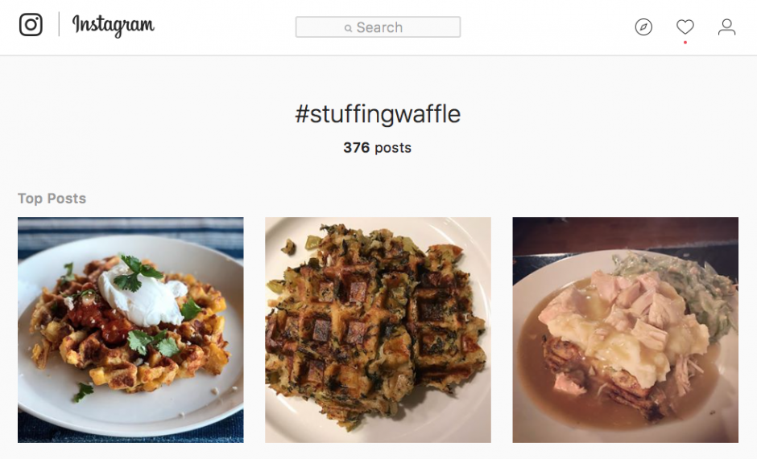Viewport: 757px width, 459px height.
Task: Click the red notification dot under heart
Action: (x=685, y=43)
